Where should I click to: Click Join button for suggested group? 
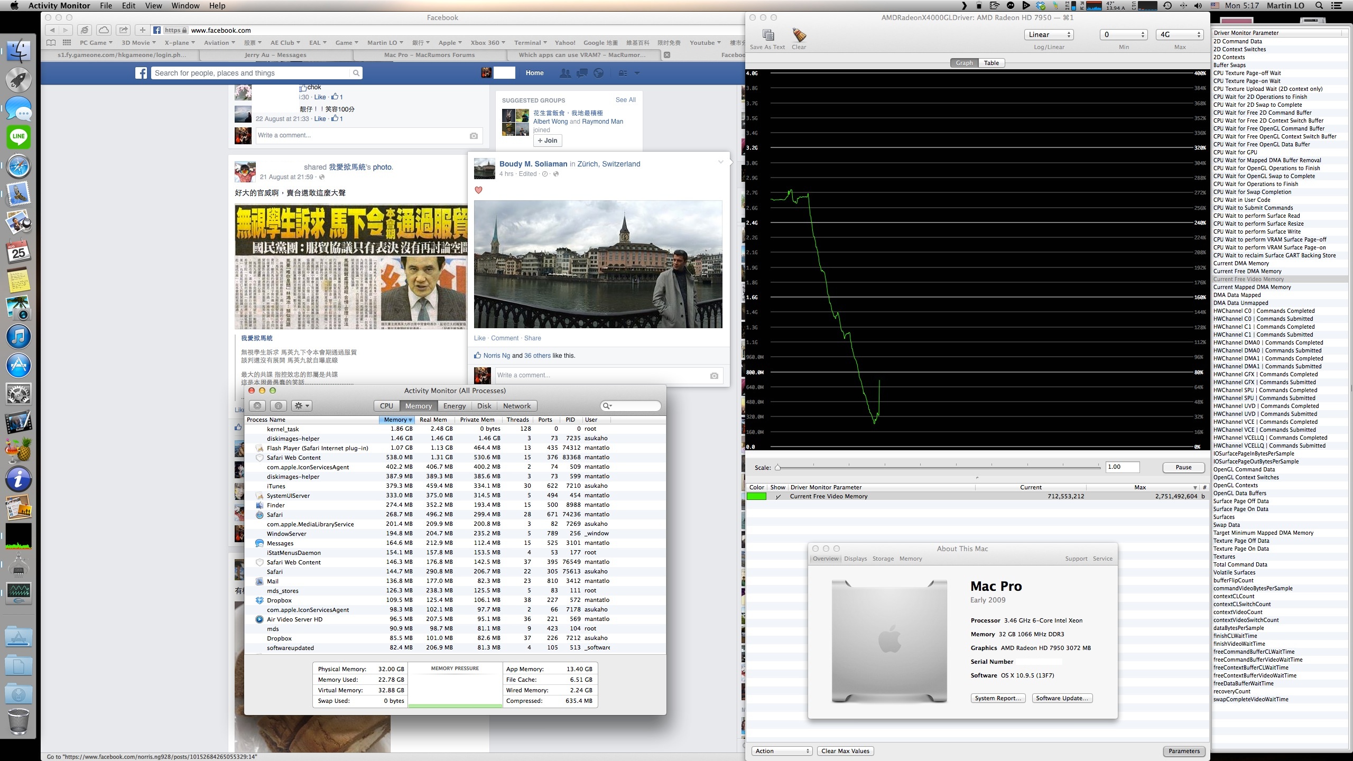pyautogui.click(x=547, y=141)
